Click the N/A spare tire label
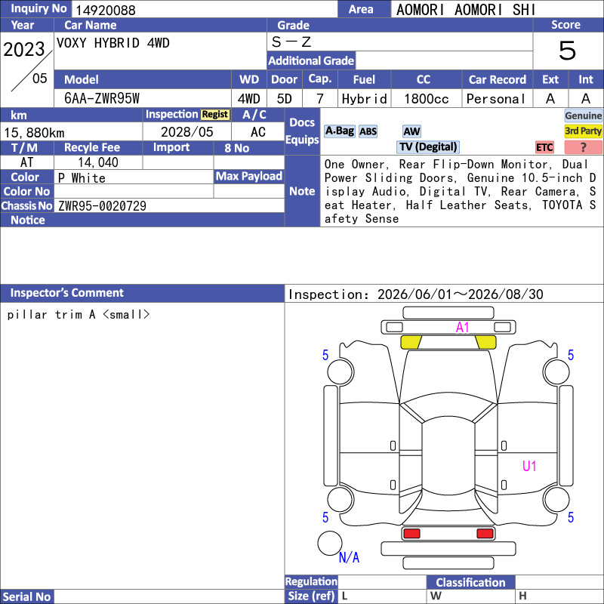Screen dimensions: 604x604 (x=349, y=557)
